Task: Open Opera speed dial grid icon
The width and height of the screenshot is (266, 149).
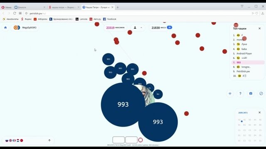Action: coord(20,13)
